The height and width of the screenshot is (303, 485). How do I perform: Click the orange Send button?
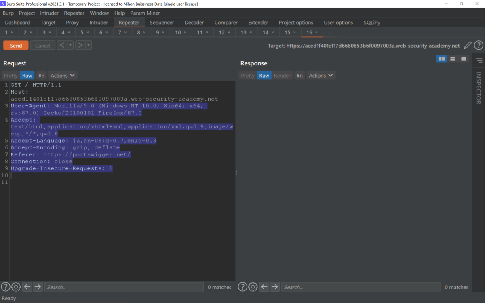tap(16, 46)
